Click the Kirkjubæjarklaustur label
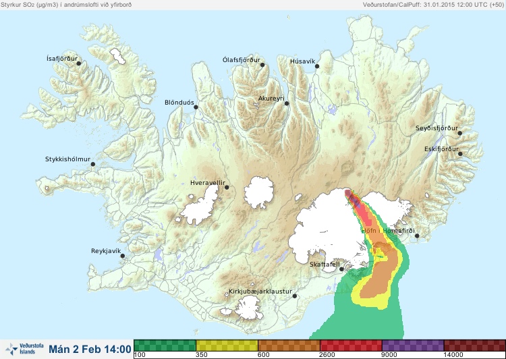Image resolution: width=506 pixels, height=359 pixels. [x=260, y=292]
